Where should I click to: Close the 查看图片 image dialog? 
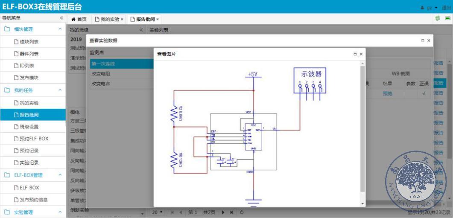click(x=361, y=54)
